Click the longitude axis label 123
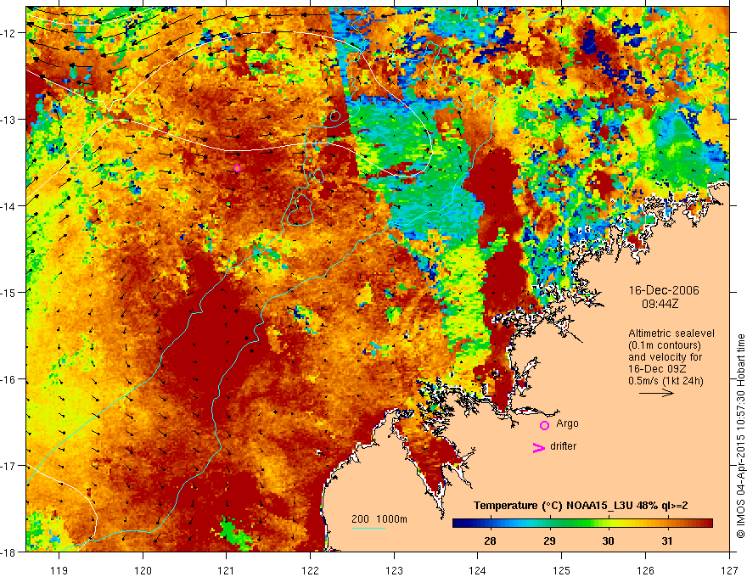The height and width of the screenshot is (577, 747). [394, 570]
